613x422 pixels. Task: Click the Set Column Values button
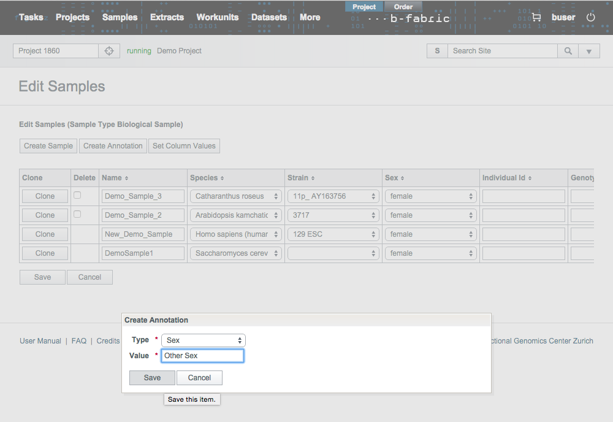coord(184,146)
